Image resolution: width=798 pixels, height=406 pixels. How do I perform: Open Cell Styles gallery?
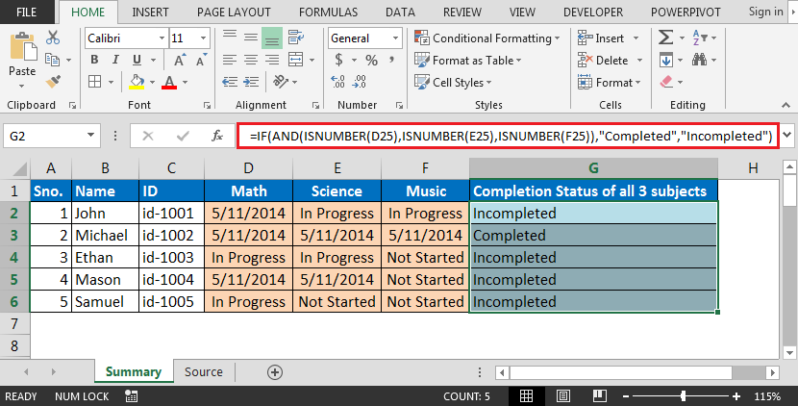click(453, 83)
